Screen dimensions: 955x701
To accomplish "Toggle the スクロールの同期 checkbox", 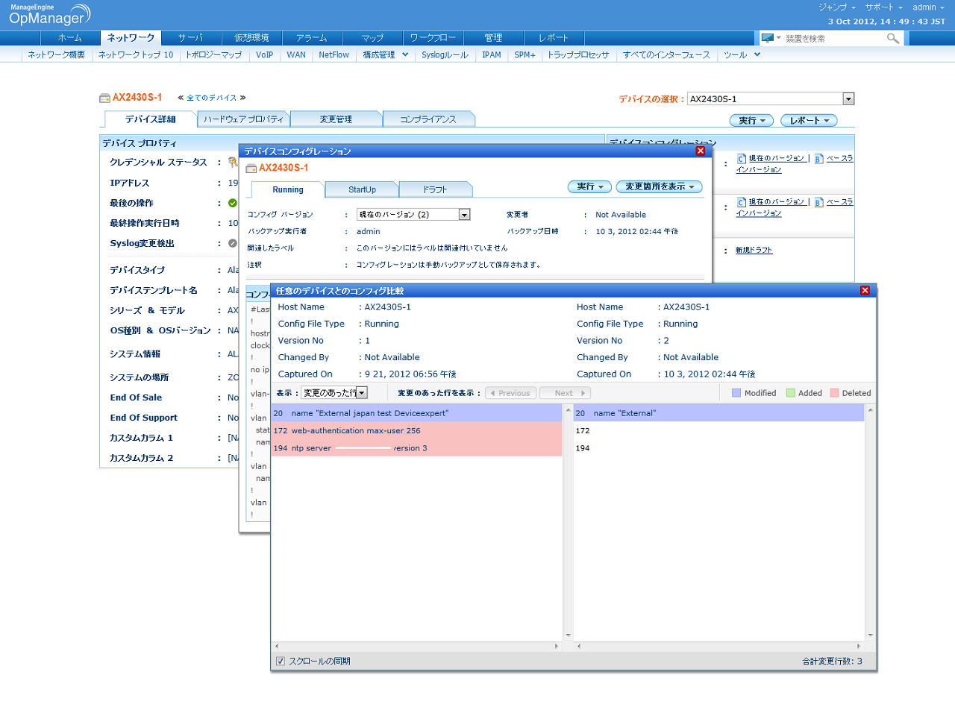I will point(281,661).
